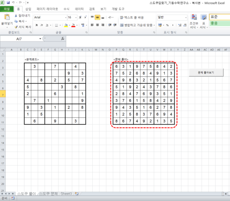230x201 pixels.
Task: Click the Name Box showing AI7
Action: pos(20,39)
